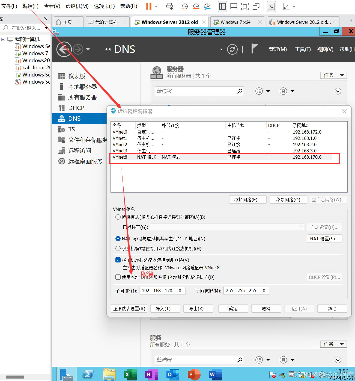Click the Server Manager forward arrow button

(x=78, y=49)
